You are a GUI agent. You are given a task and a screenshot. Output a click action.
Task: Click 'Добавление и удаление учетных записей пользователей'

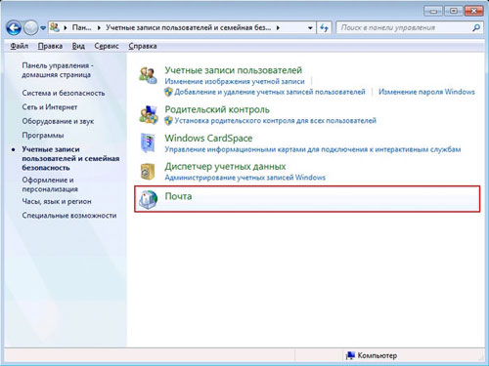click(270, 92)
